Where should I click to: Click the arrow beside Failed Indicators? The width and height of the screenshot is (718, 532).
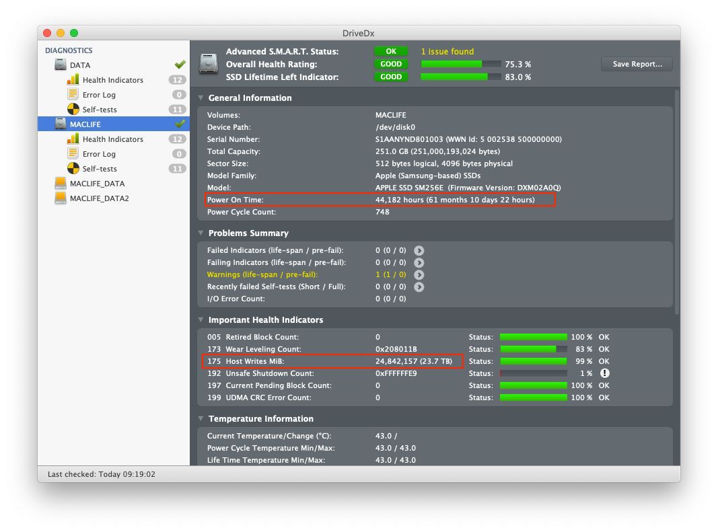pos(419,250)
